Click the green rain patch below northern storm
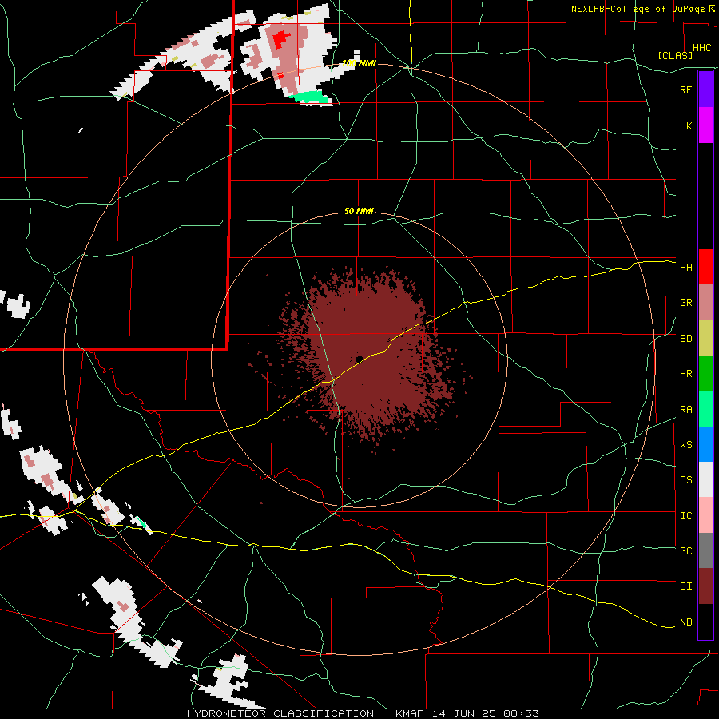 coord(311,97)
